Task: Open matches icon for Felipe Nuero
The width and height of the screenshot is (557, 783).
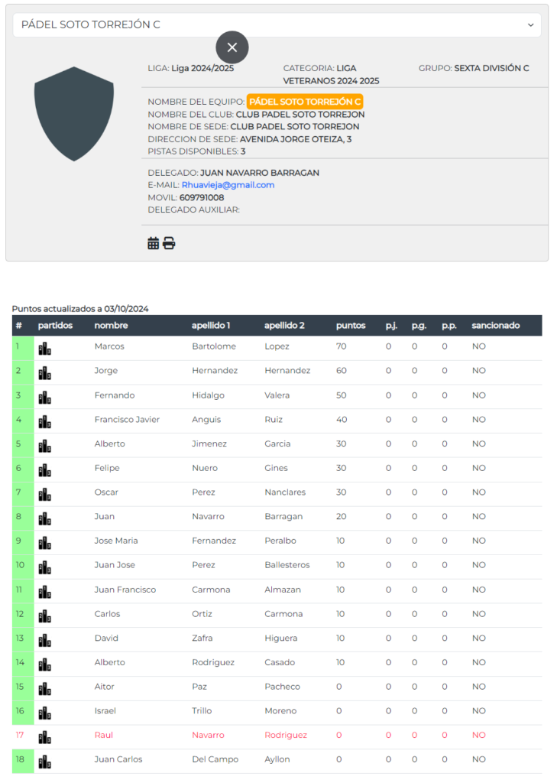Action: [45, 470]
